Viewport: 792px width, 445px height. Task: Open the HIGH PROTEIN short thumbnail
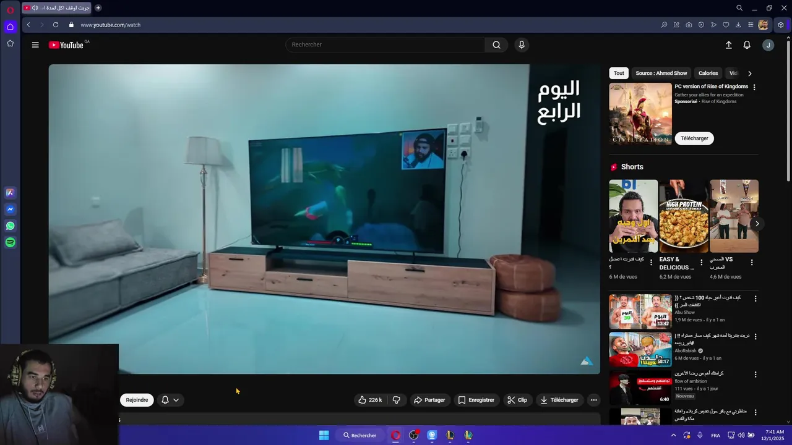[x=684, y=216]
